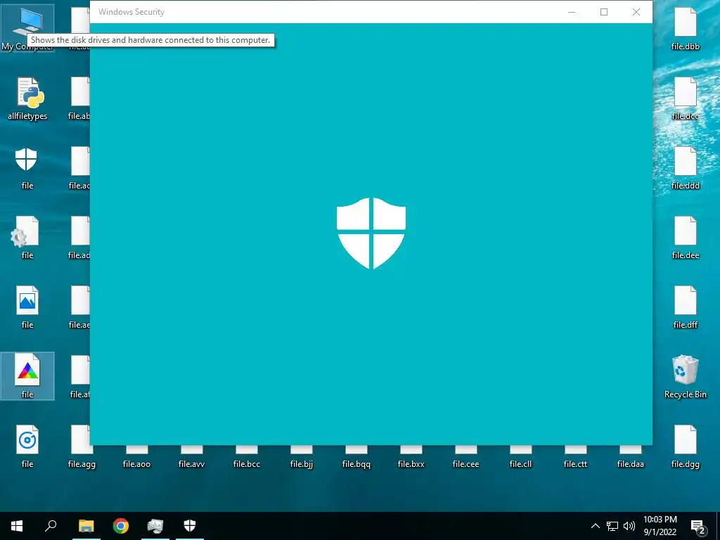
Task: Open the Recycle Bin
Action: tap(685, 377)
